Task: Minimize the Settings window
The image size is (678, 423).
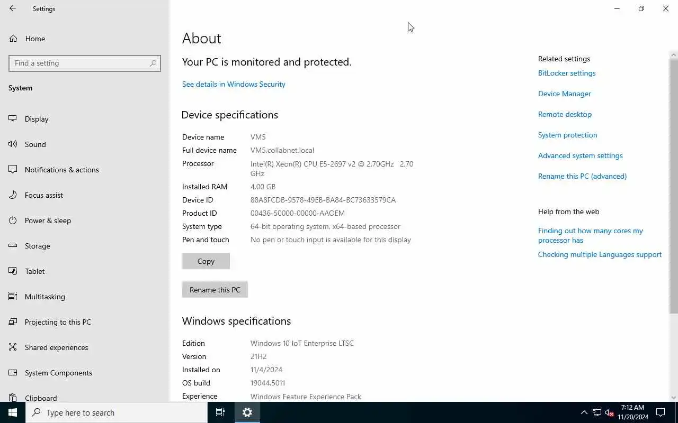Action: pyautogui.click(x=617, y=8)
